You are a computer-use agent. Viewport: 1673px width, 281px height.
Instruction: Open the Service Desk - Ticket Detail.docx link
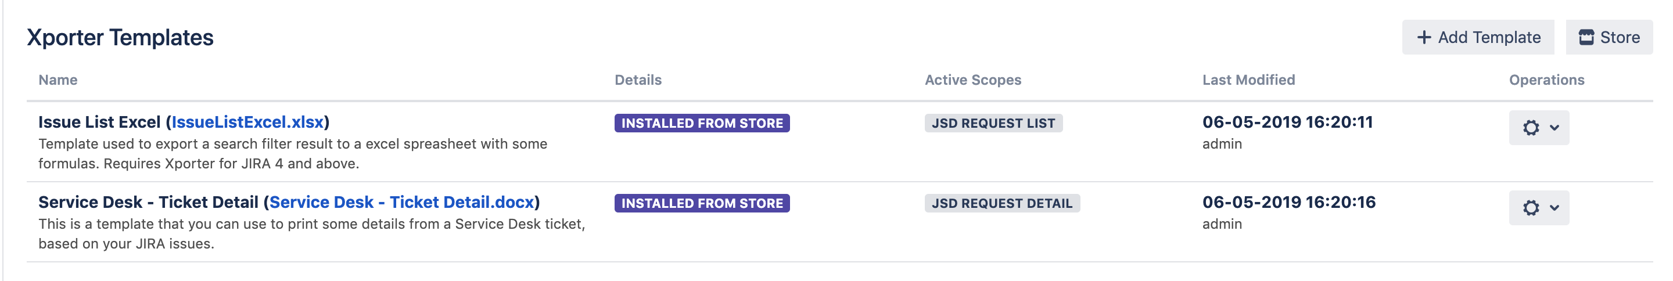pyautogui.click(x=401, y=202)
